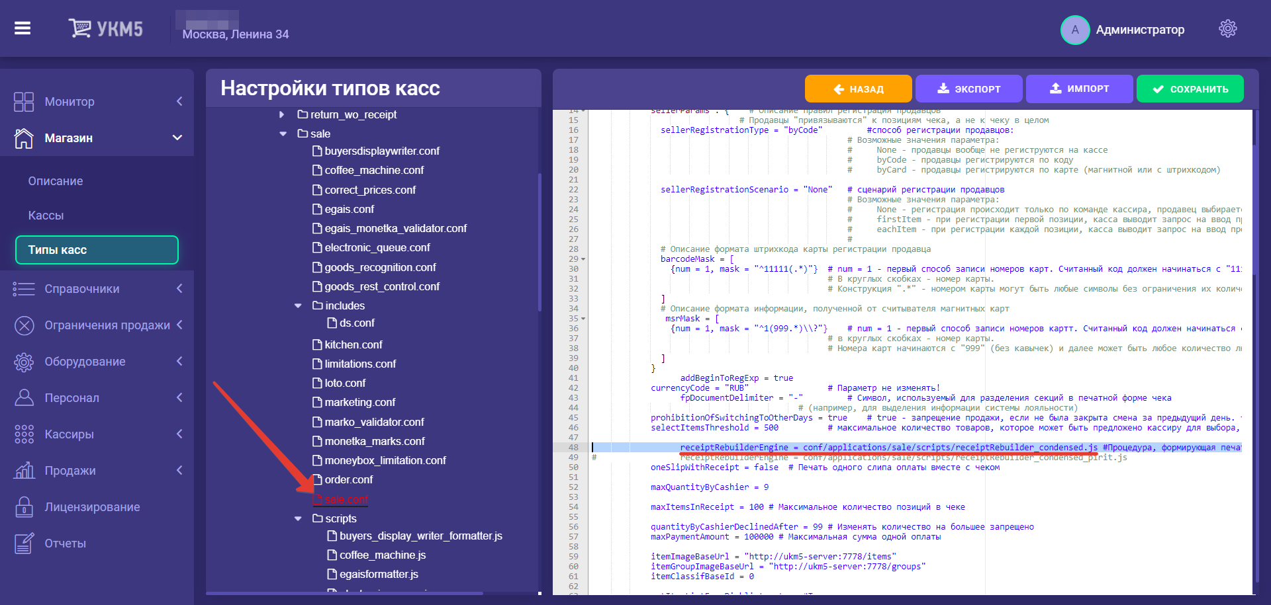Click the Отчеты notepad icon

coord(24,544)
